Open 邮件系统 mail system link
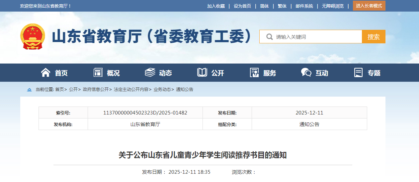The width and height of the screenshot is (419, 182). pos(304,6)
